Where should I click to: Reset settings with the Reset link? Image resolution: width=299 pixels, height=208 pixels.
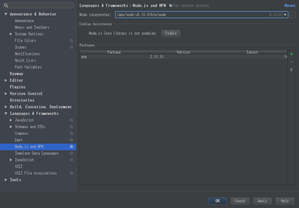[x=290, y=6]
